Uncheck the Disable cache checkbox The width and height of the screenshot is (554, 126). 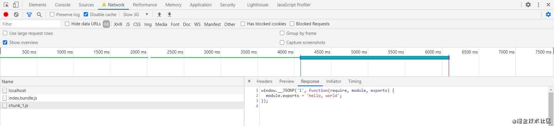pyautogui.click(x=86, y=14)
